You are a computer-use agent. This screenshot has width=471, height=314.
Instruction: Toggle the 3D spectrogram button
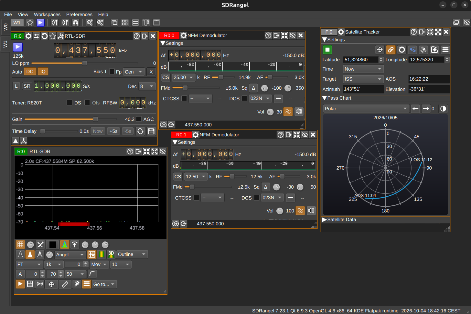[111, 254]
